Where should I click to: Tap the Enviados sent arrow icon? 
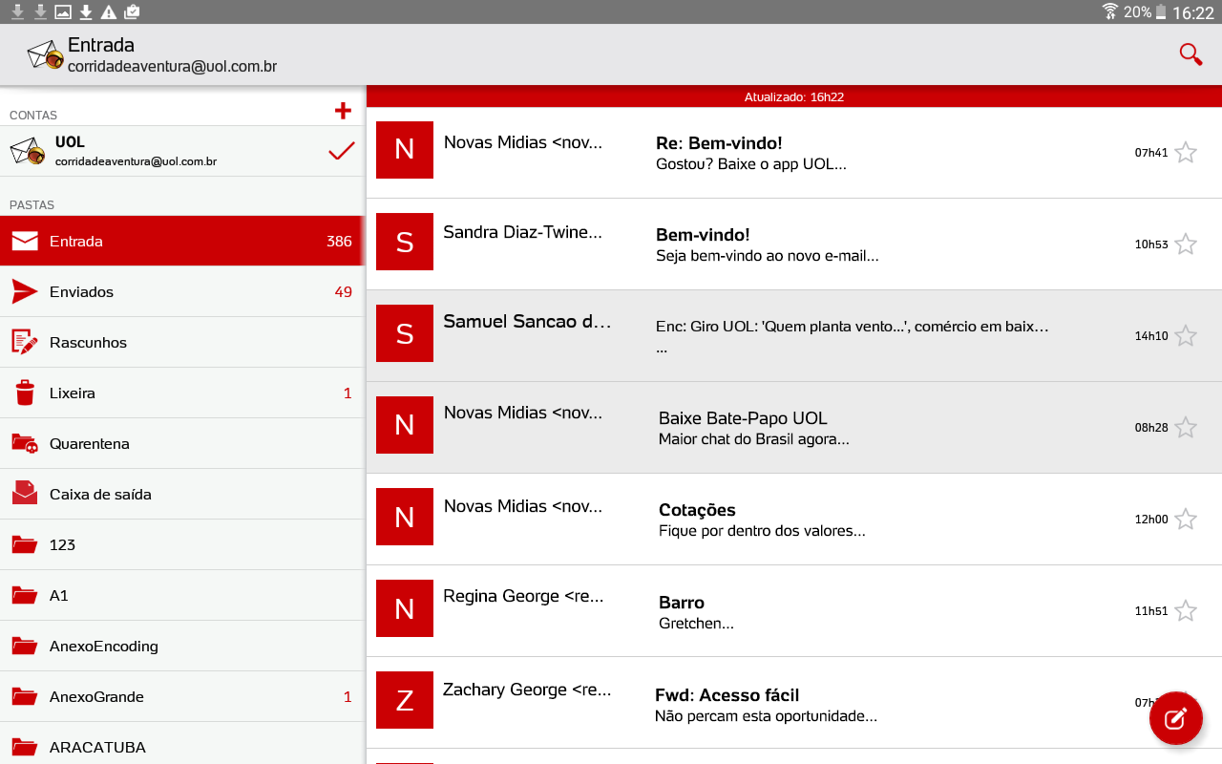click(x=25, y=291)
